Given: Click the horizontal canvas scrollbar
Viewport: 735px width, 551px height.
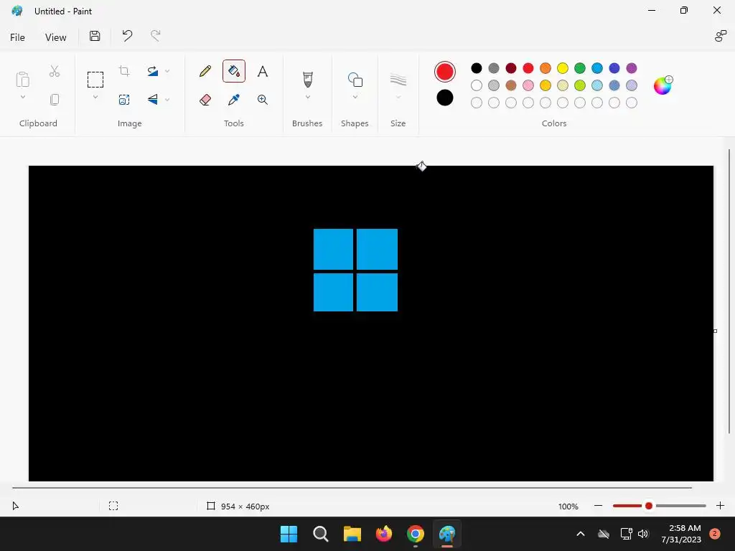Looking at the screenshot, I should 352,488.
